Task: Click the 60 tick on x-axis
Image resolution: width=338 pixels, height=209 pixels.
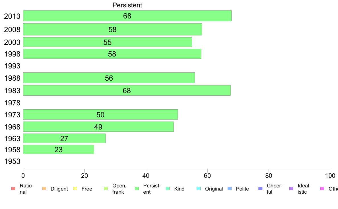Action: (207, 176)
